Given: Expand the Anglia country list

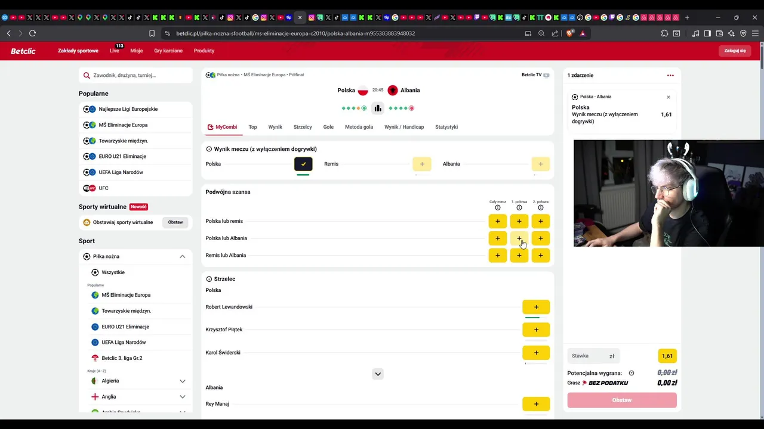Looking at the screenshot, I should (x=183, y=397).
